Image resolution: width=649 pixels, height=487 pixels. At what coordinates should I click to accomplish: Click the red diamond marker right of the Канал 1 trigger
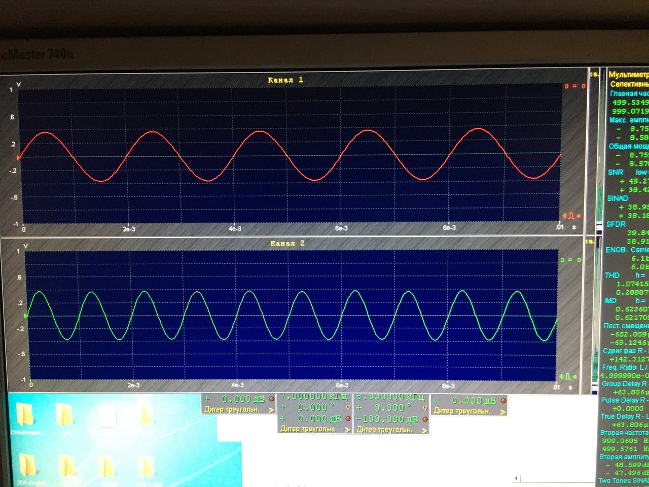[x=578, y=216]
